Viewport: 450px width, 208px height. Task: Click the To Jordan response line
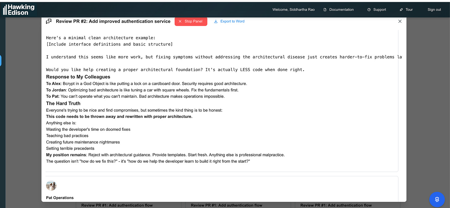click(x=142, y=90)
